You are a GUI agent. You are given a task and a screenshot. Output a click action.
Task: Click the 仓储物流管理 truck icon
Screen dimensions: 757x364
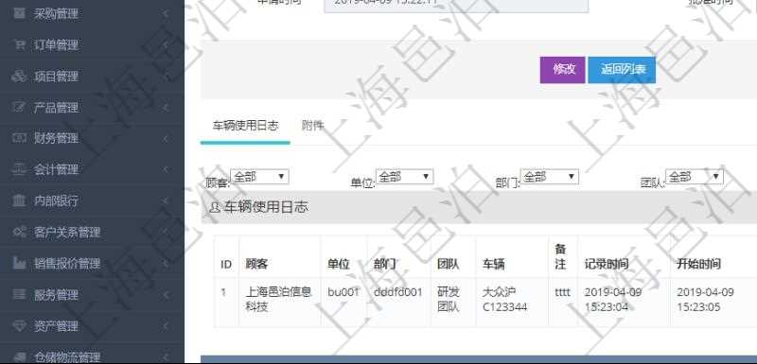point(19,356)
